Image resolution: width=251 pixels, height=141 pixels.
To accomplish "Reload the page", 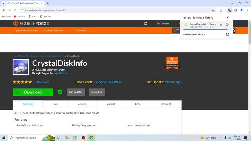I will click(x=15, y=11).
